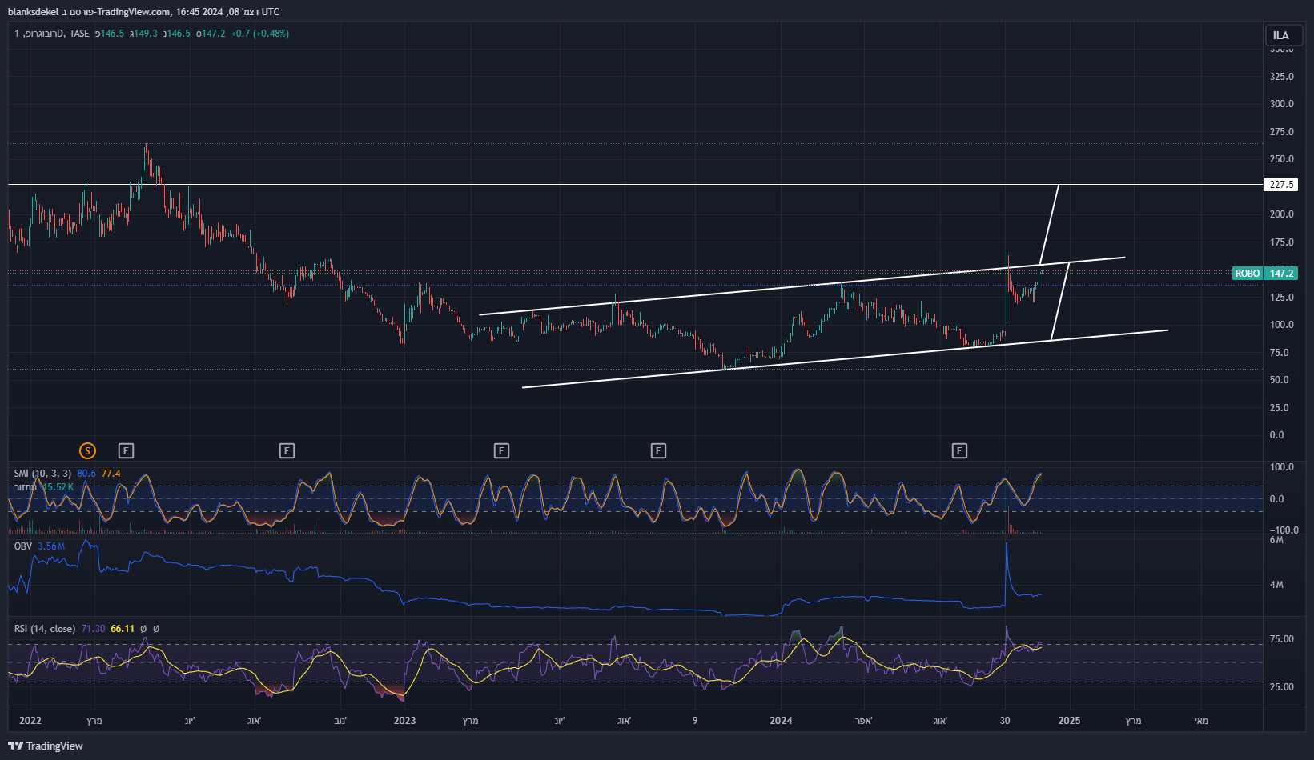Click the -100.0 label on SMI axis
The image size is (1314, 760).
tap(1284, 530)
